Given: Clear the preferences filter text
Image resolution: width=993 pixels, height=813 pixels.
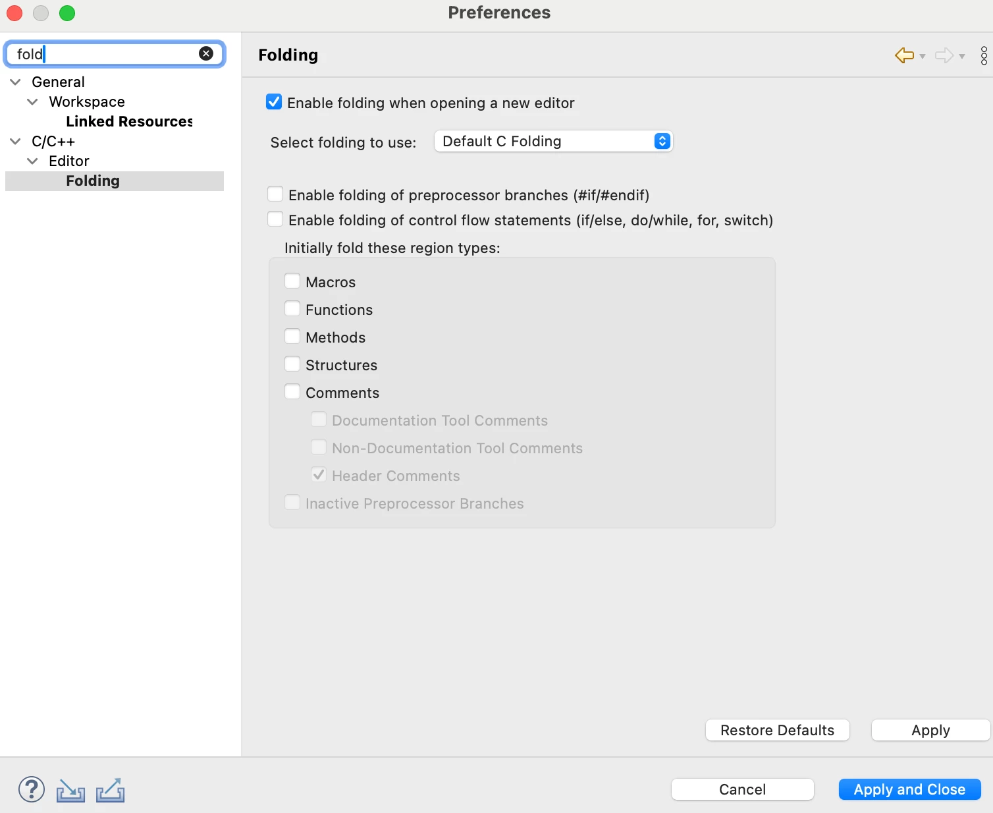Looking at the screenshot, I should (x=206, y=53).
